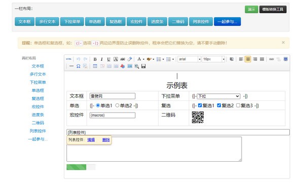Align text left in the editor
Image resolution: width=304 pixels, height=184 pixels.
tap(241, 59)
